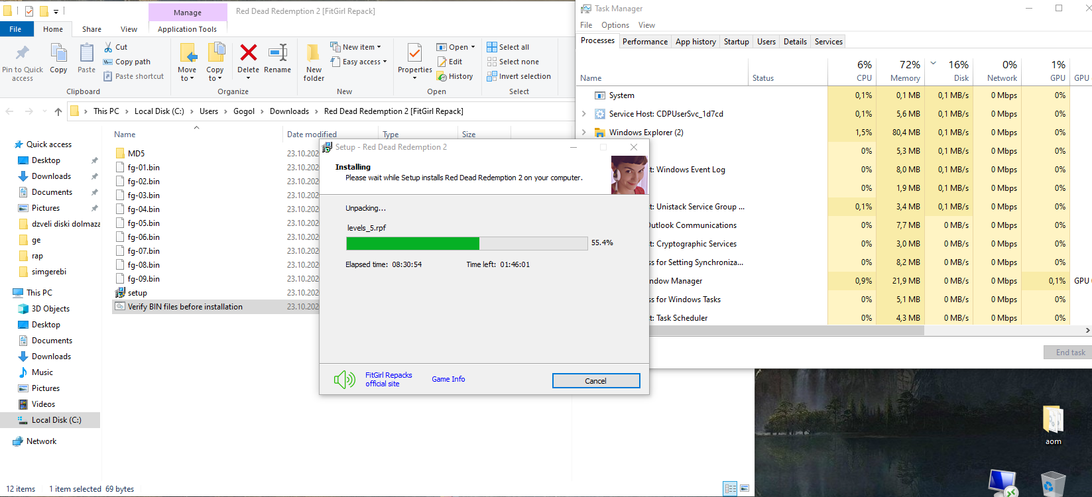Click Invert selection in ribbon
This screenshot has width=1092, height=497.
[x=518, y=76]
